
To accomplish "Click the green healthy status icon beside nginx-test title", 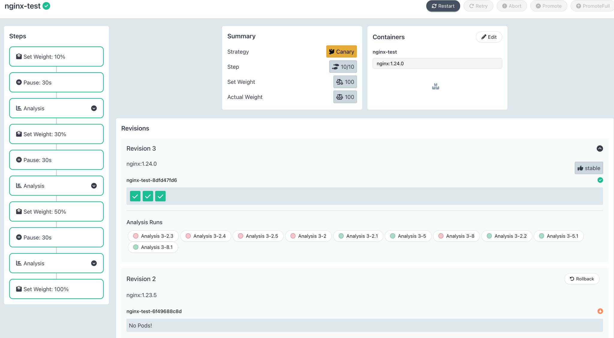I will [x=46, y=6].
